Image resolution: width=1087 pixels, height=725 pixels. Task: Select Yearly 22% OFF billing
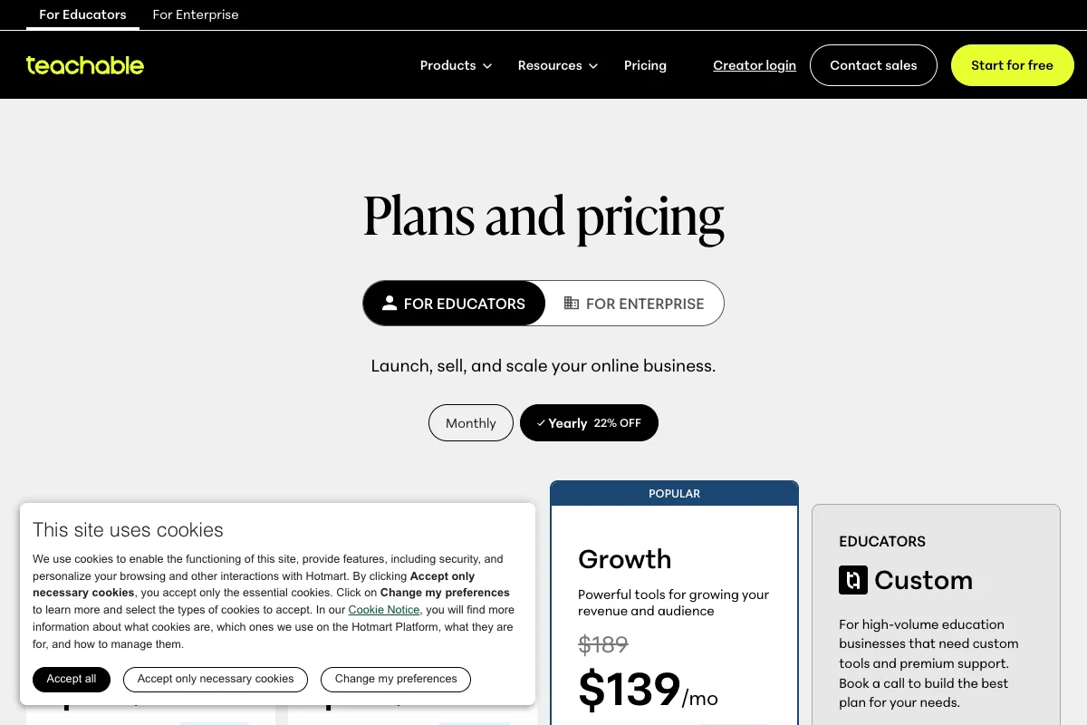(x=589, y=423)
